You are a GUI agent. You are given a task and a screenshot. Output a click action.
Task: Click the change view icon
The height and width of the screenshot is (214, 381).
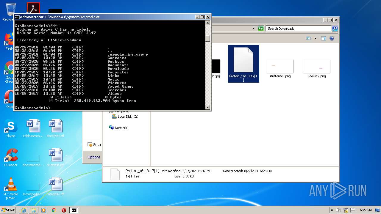pos(308,38)
